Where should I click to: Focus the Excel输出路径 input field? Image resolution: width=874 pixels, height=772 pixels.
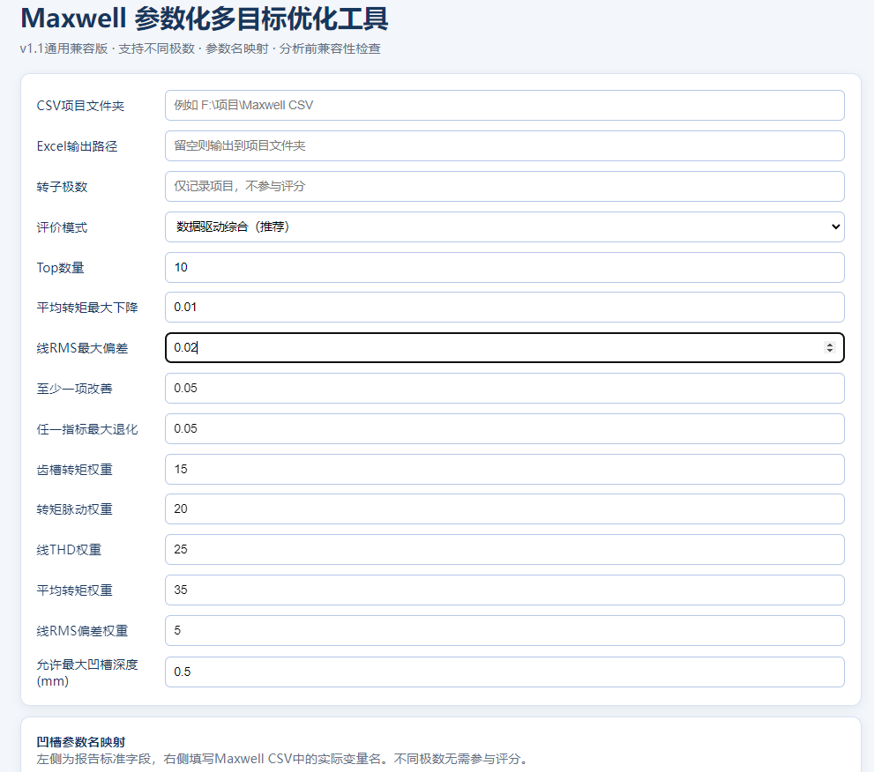point(504,146)
